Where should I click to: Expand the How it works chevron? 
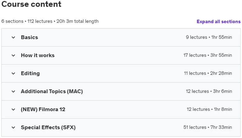13,55
